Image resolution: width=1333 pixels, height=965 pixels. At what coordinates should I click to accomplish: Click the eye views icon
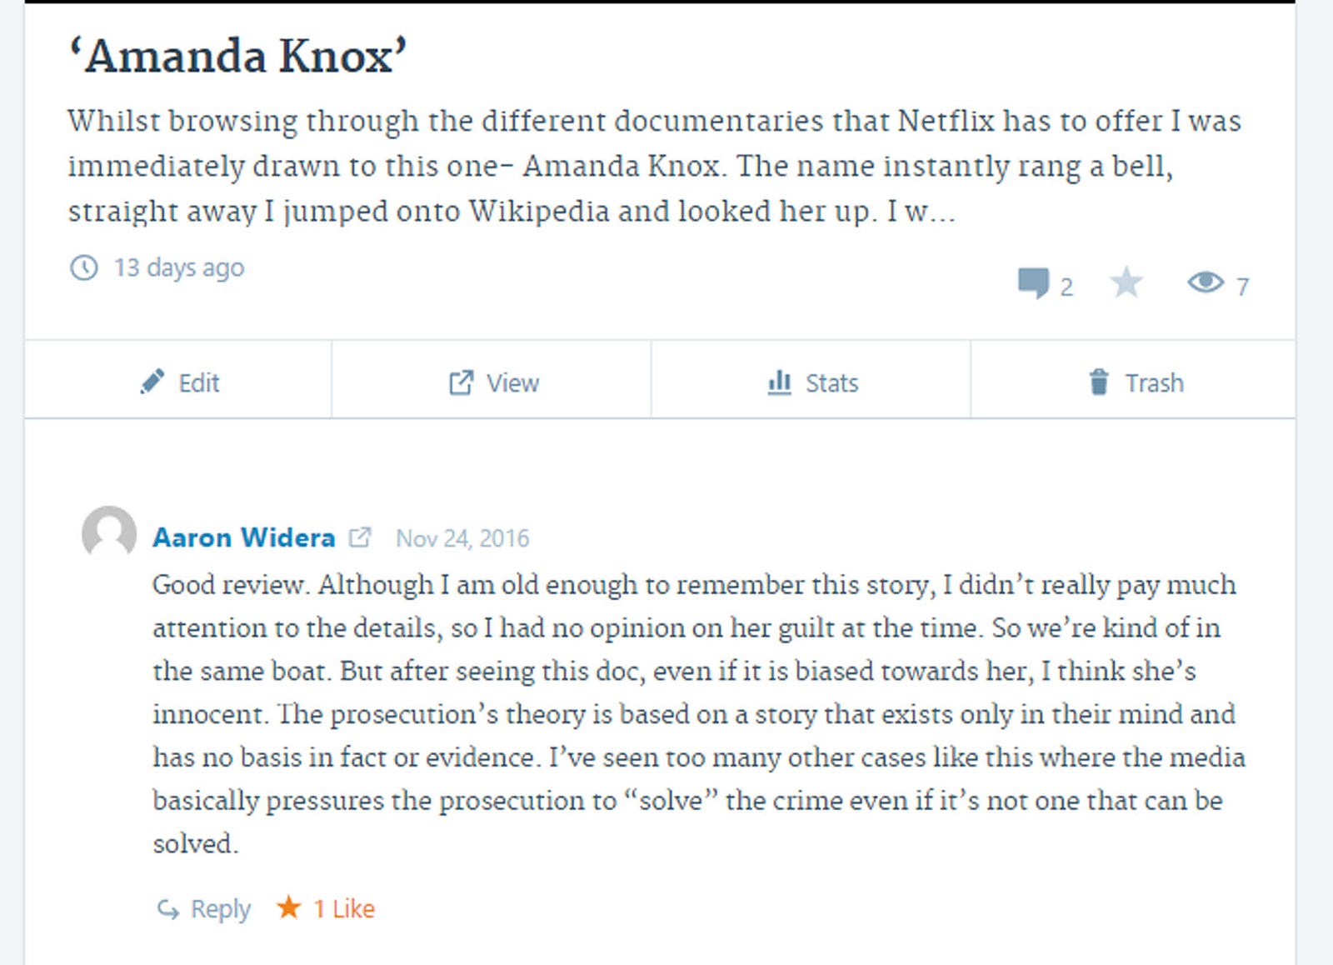coord(1205,282)
